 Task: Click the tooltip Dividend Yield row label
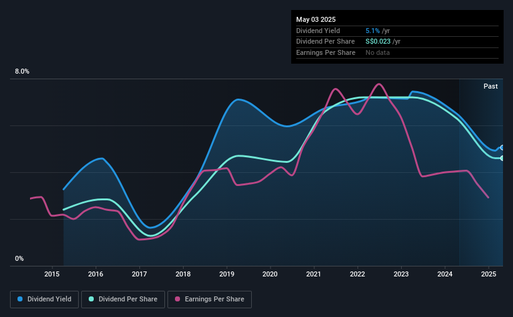click(x=318, y=31)
